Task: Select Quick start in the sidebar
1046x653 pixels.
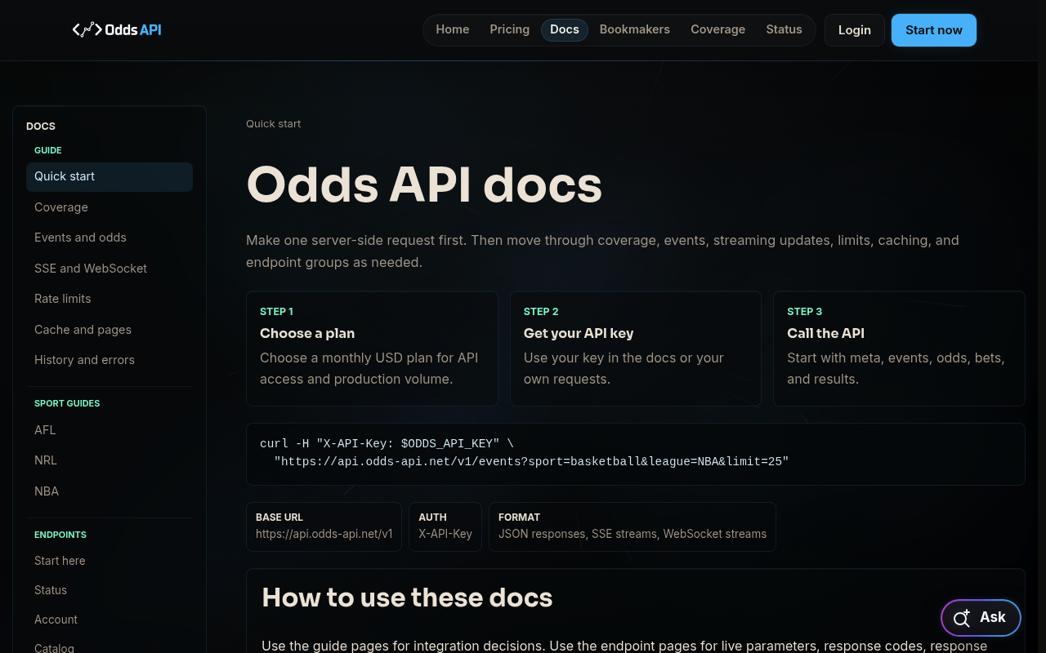Action: pos(110,177)
